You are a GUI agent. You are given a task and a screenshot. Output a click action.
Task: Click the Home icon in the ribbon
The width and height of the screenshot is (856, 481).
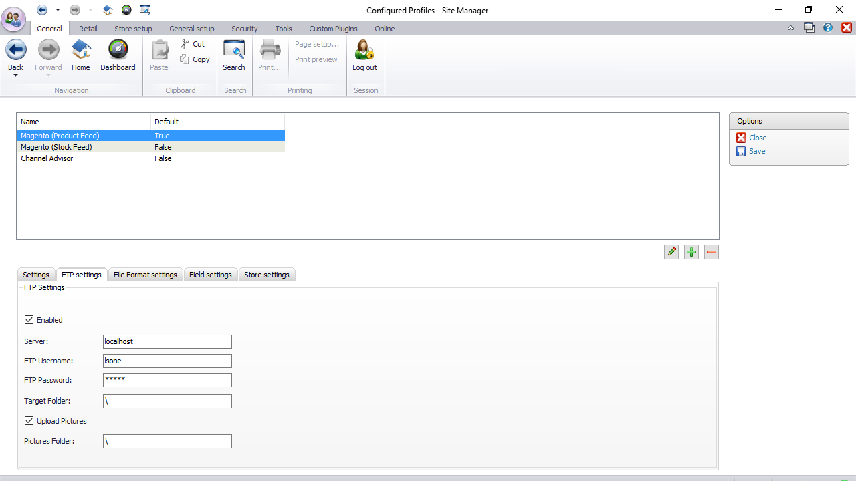click(x=81, y=51)
